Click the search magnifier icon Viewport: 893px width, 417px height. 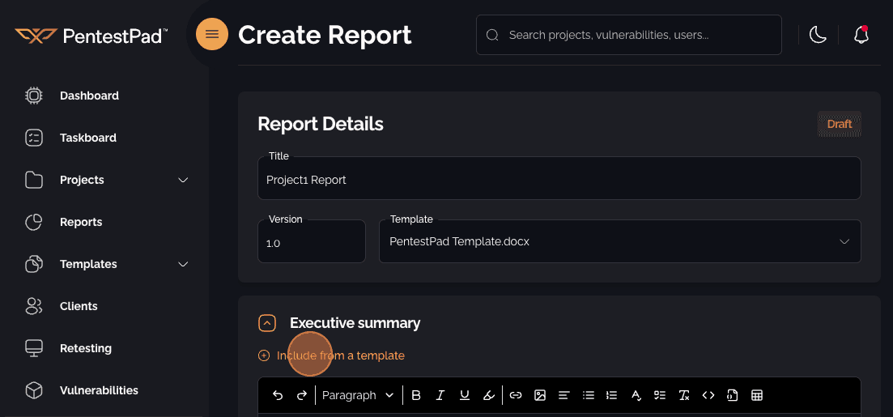point(492,36)
